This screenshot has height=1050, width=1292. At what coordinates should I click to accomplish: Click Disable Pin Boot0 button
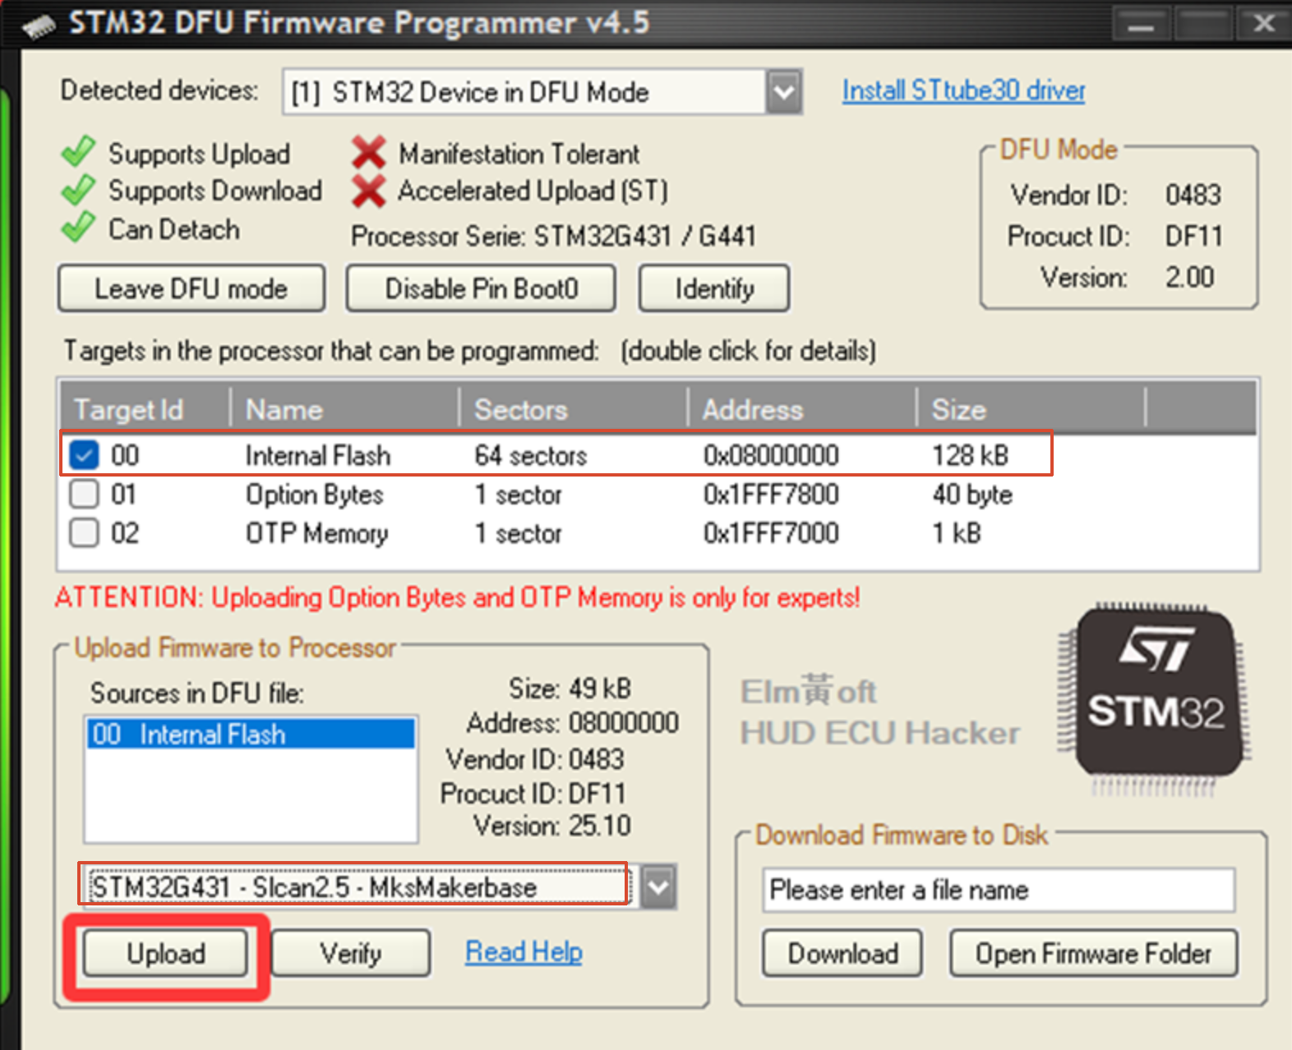point(481,288)
